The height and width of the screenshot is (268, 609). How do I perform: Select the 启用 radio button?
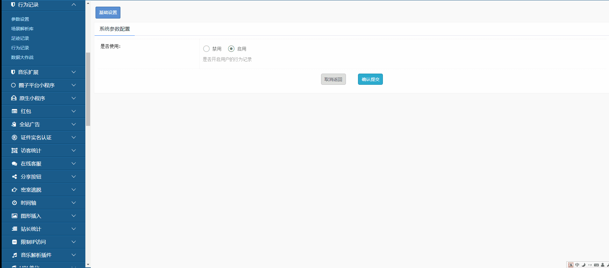[231, 49]
